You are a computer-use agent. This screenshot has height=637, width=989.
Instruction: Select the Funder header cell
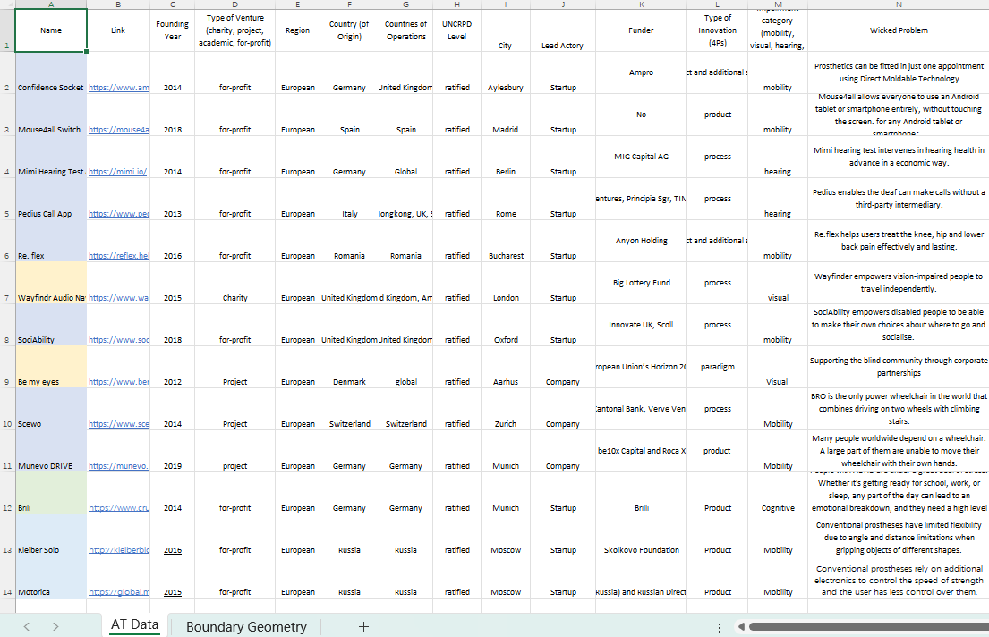point(641,30)
